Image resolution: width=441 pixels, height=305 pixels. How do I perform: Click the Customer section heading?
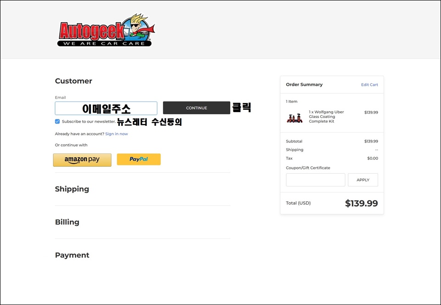pos(73,81)
